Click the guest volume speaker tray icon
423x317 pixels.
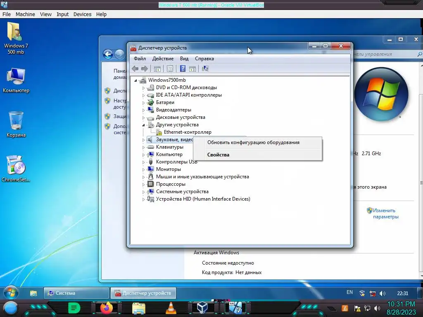pos(382,293)
